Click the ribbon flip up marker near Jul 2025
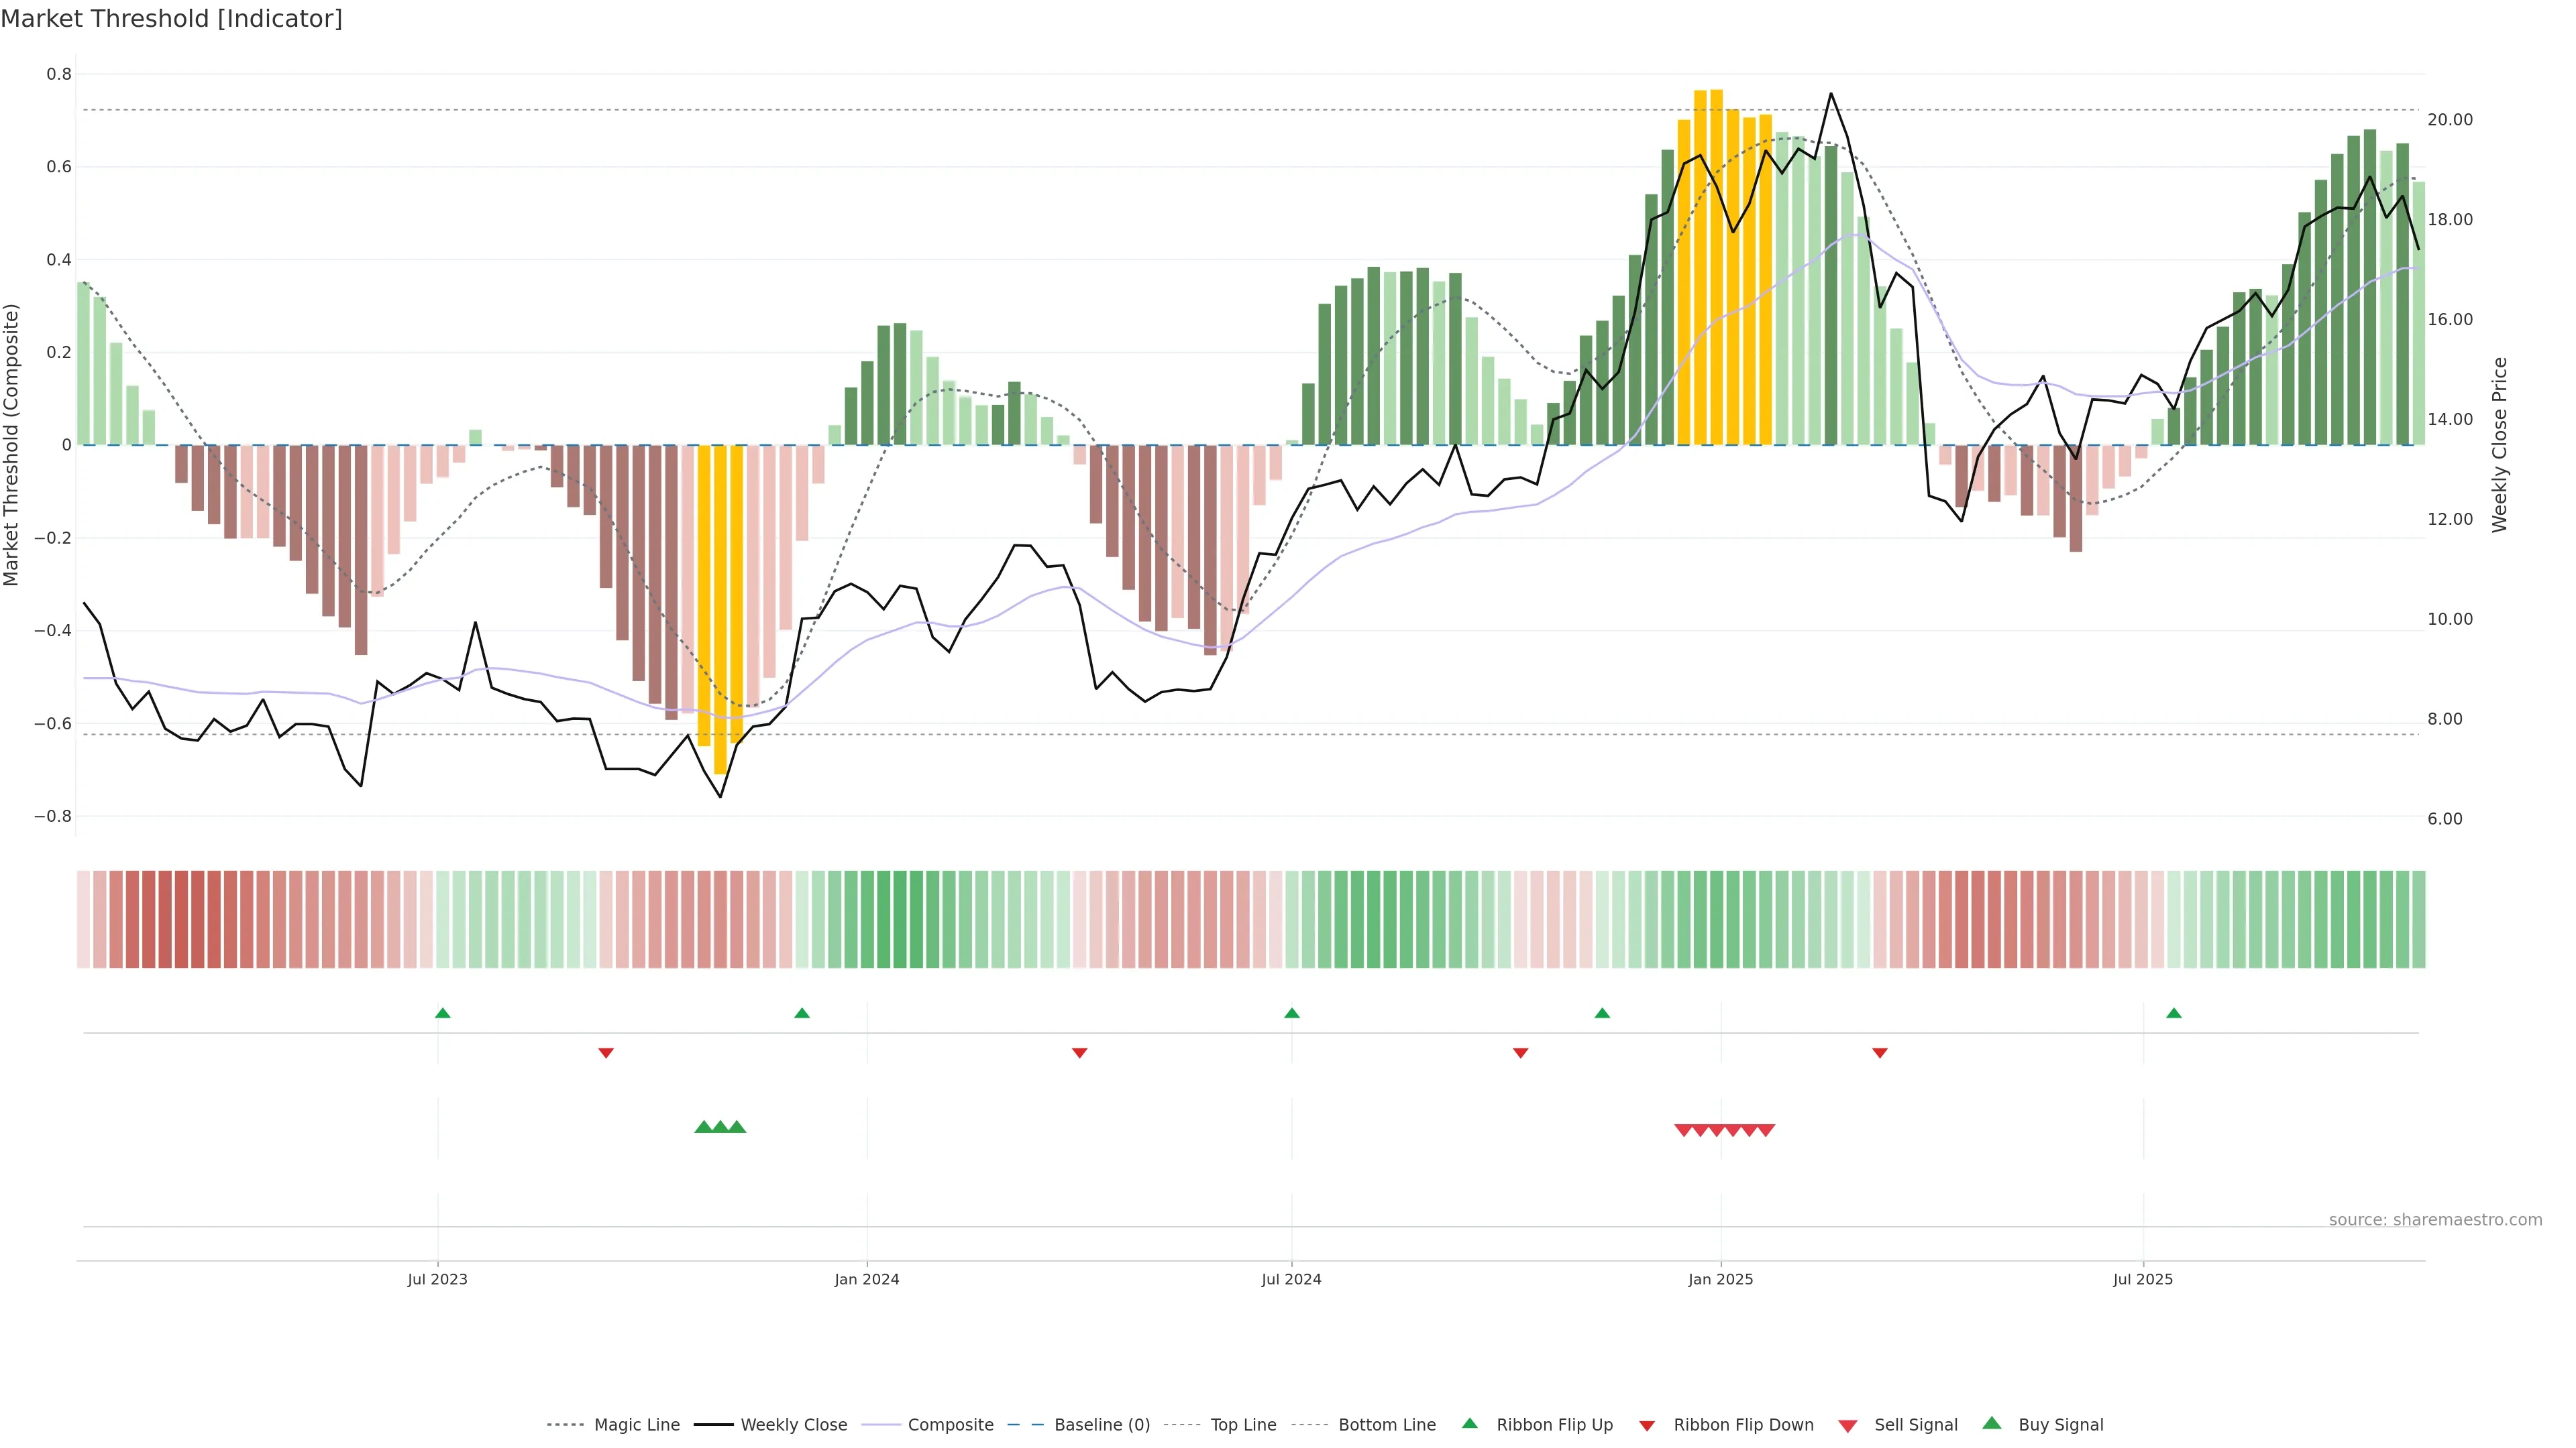This screenshot has width=2576, height=1448. [x=2174, y=1014]
